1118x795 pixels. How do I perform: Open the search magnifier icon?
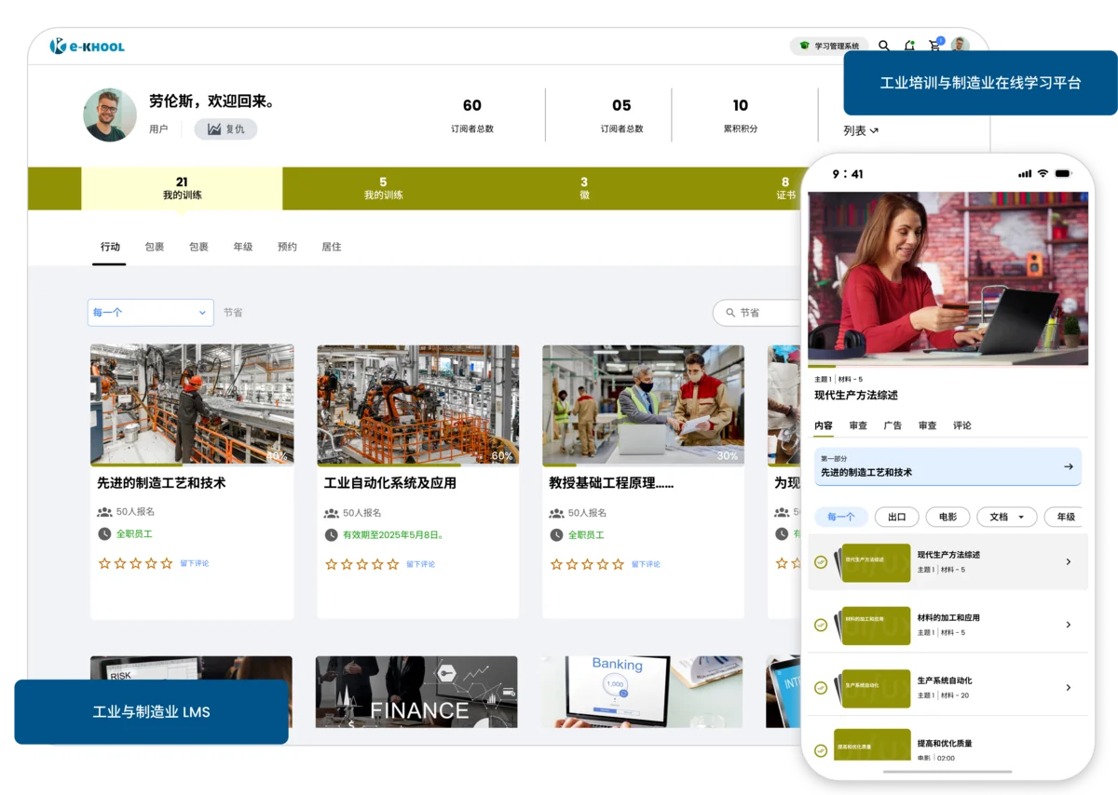click(883, 45)
